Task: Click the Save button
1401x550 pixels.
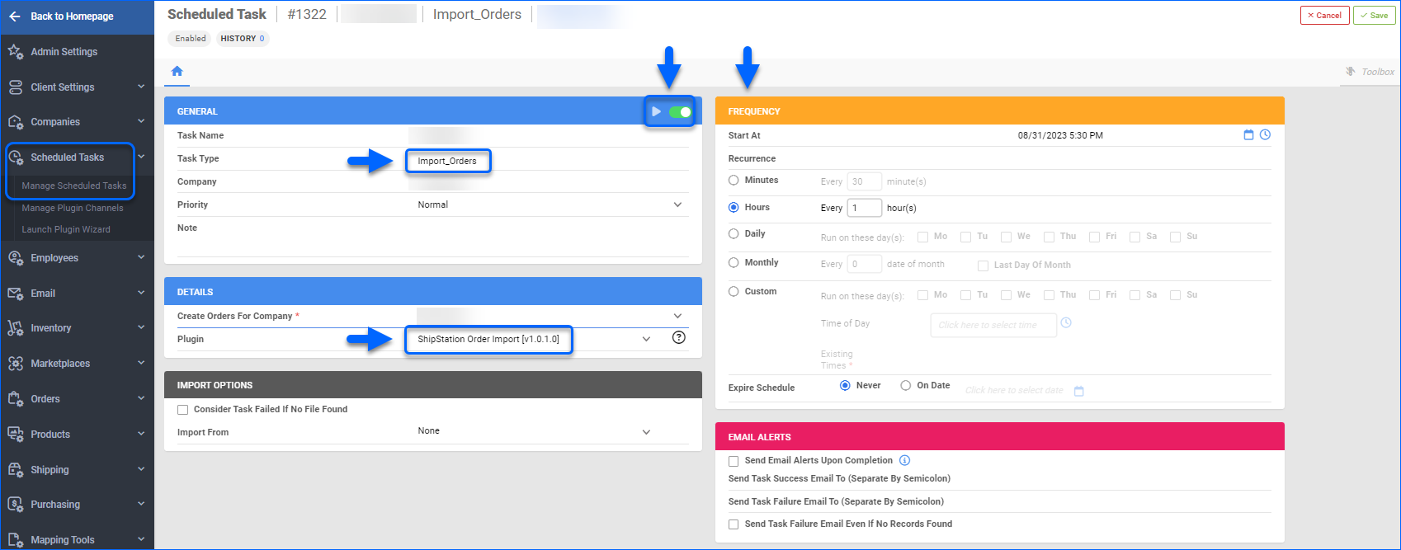Action: [x=1374, y=16]
